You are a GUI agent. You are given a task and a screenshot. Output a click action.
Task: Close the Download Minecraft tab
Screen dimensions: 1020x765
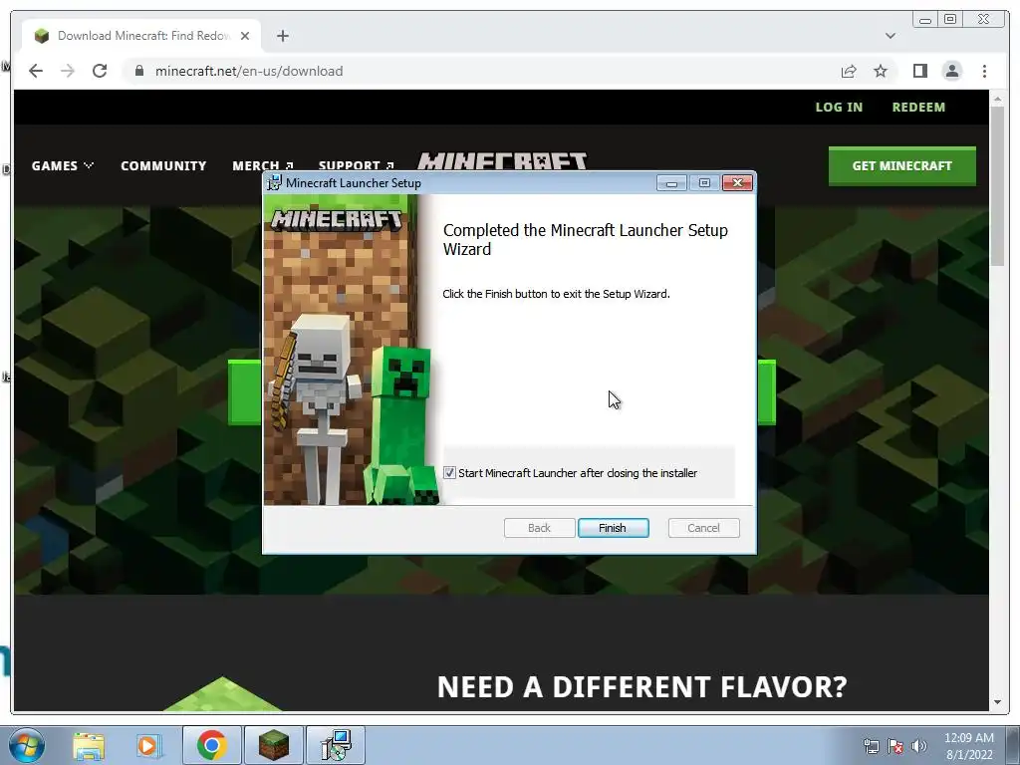pyautogui.click(x=245, y=36)
